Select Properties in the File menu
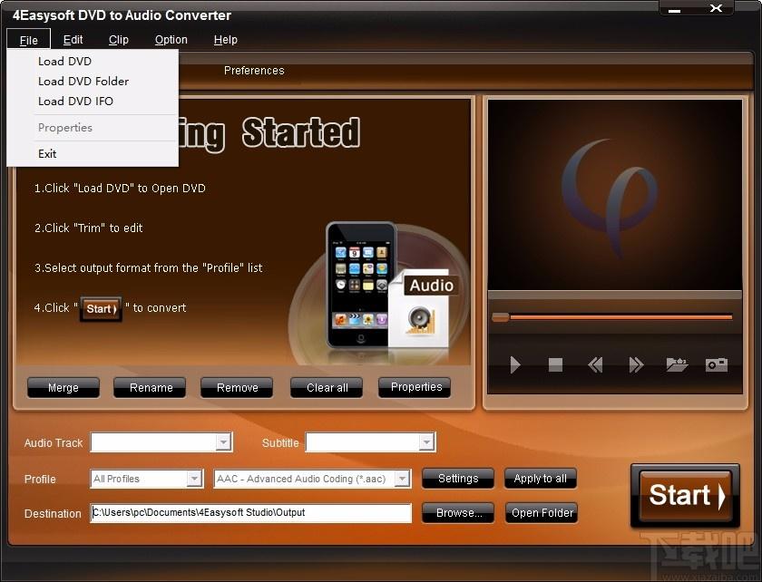 click(93, 128)
